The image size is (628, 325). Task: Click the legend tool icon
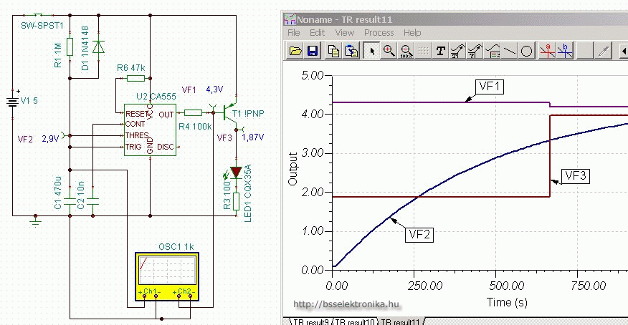click(x=493, y=51)
